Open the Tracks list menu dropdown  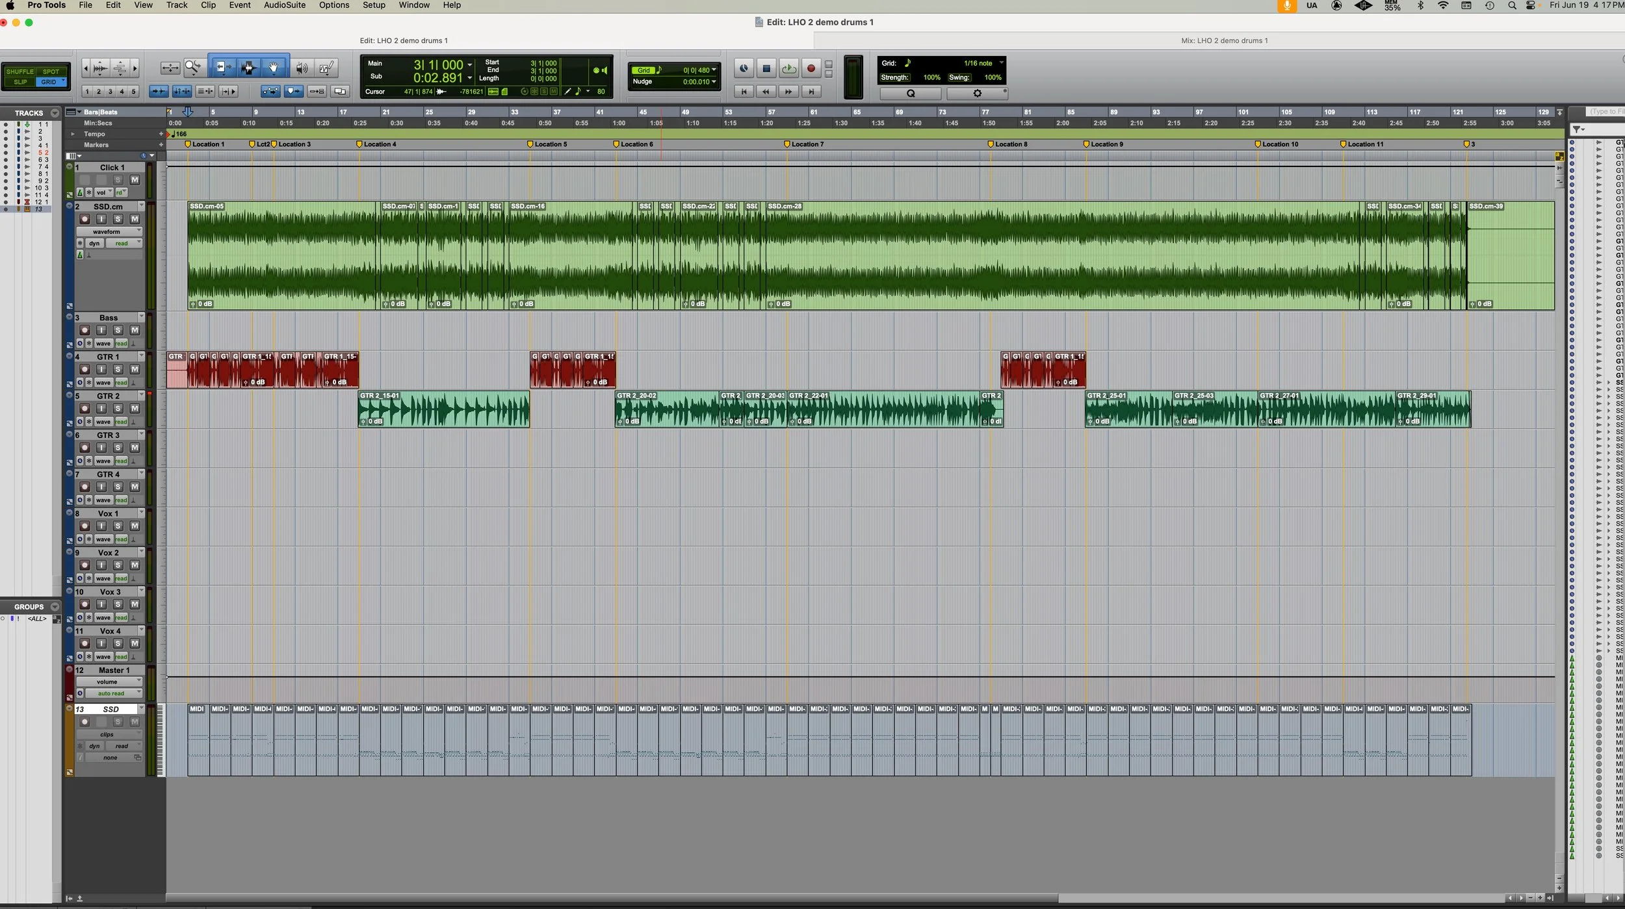55,113
